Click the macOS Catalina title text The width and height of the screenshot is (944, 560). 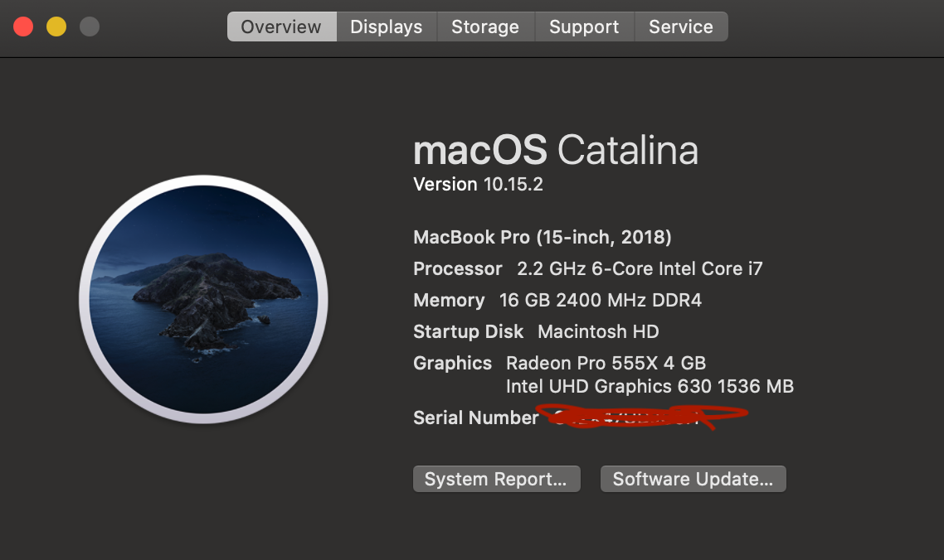[555, 151]
